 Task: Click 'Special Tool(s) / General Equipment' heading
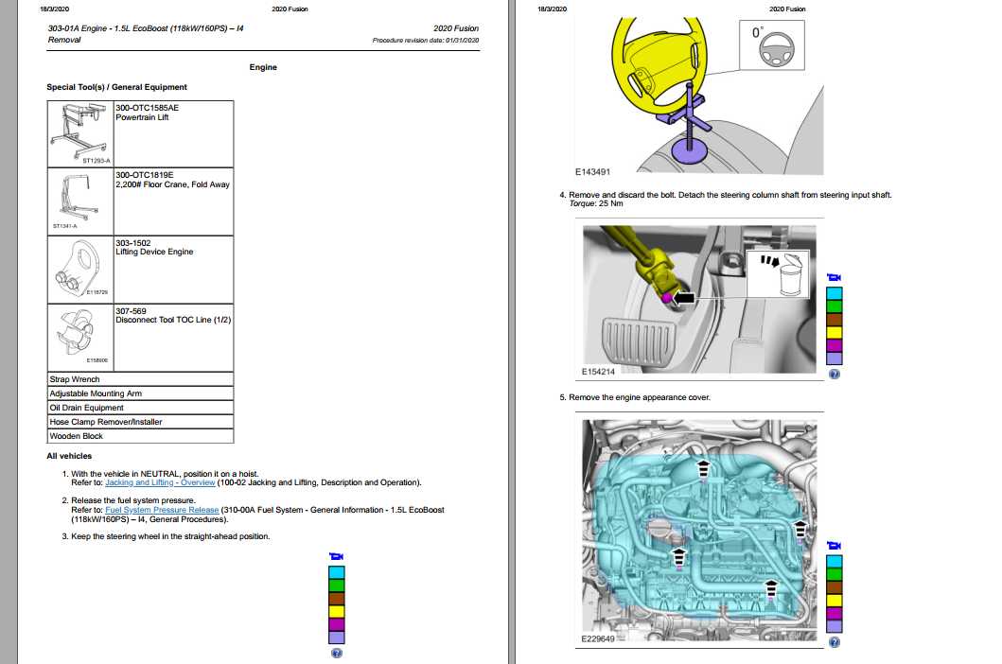(x=117, y=87)
